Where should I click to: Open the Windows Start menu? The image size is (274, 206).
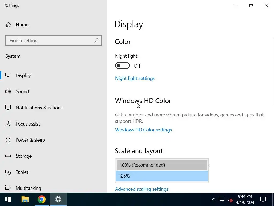pyautogui.click(x=8, y=199)
